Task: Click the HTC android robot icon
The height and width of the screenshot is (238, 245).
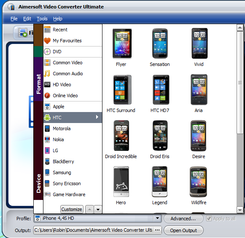Action: point(47,118)
